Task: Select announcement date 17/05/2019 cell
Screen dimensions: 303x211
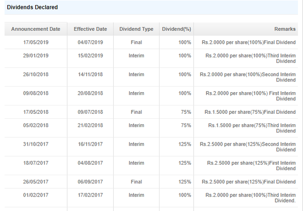Action: (36, 42)
